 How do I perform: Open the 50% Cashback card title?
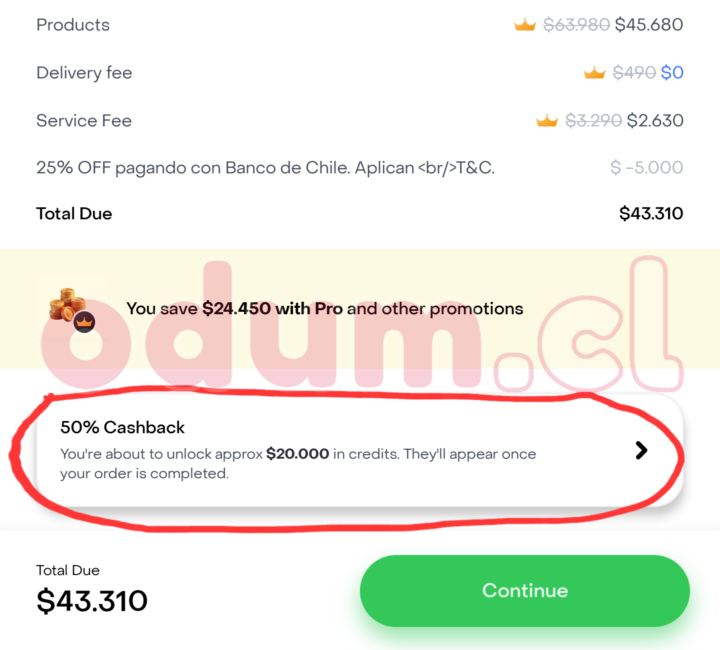[122, 428]
